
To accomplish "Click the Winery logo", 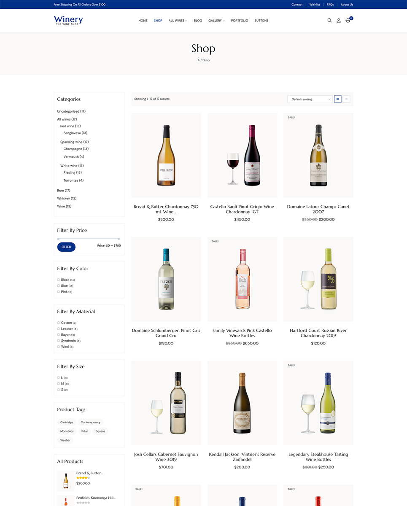I will [68, 20].
